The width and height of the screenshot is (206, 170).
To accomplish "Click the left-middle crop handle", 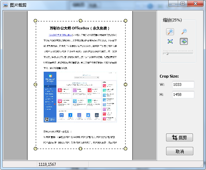I will (x=35, y=84).
